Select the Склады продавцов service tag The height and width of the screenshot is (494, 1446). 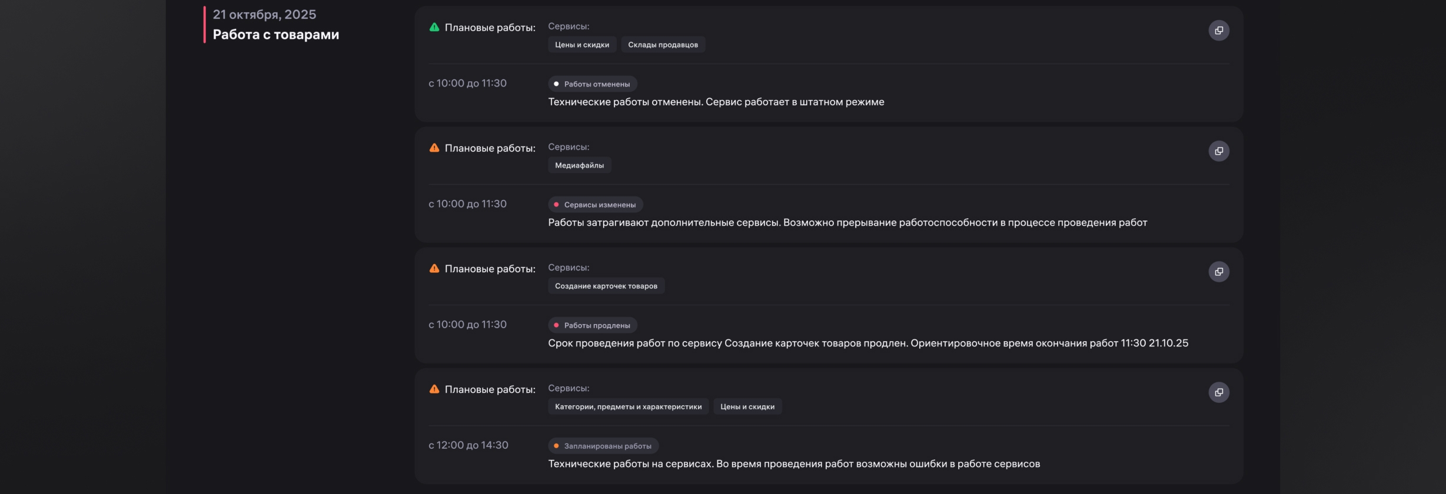coord(663,45)
